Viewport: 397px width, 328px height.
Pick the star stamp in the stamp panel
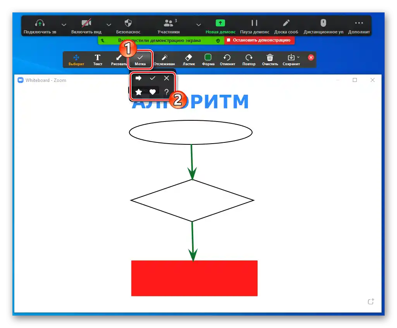(x=139, y=92)
